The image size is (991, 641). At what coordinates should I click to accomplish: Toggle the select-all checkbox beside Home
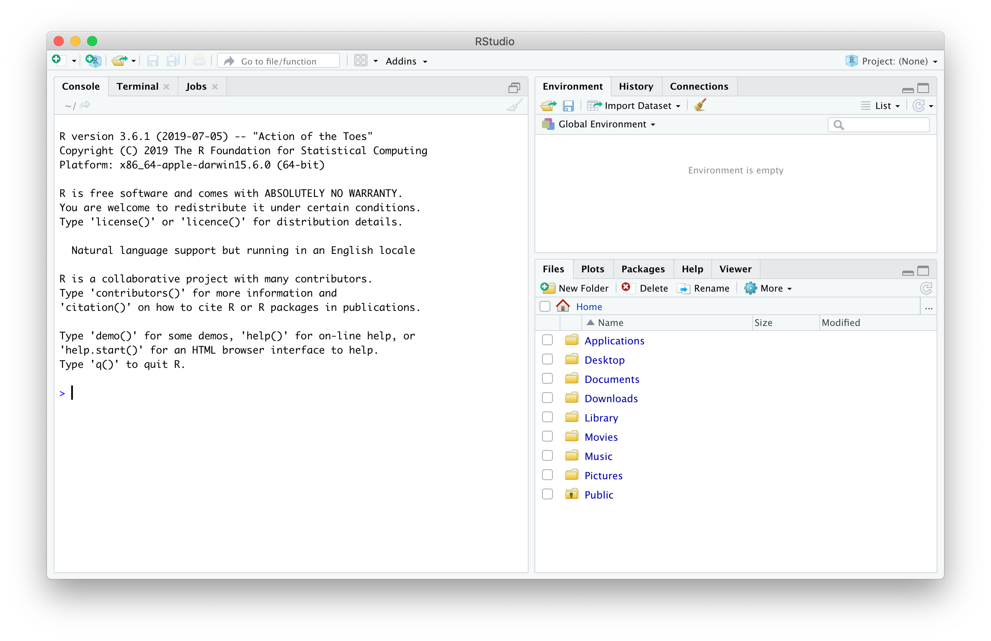(x=545, y=307)
